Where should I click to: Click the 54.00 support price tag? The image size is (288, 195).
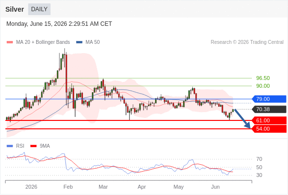[x=269, y=129]
